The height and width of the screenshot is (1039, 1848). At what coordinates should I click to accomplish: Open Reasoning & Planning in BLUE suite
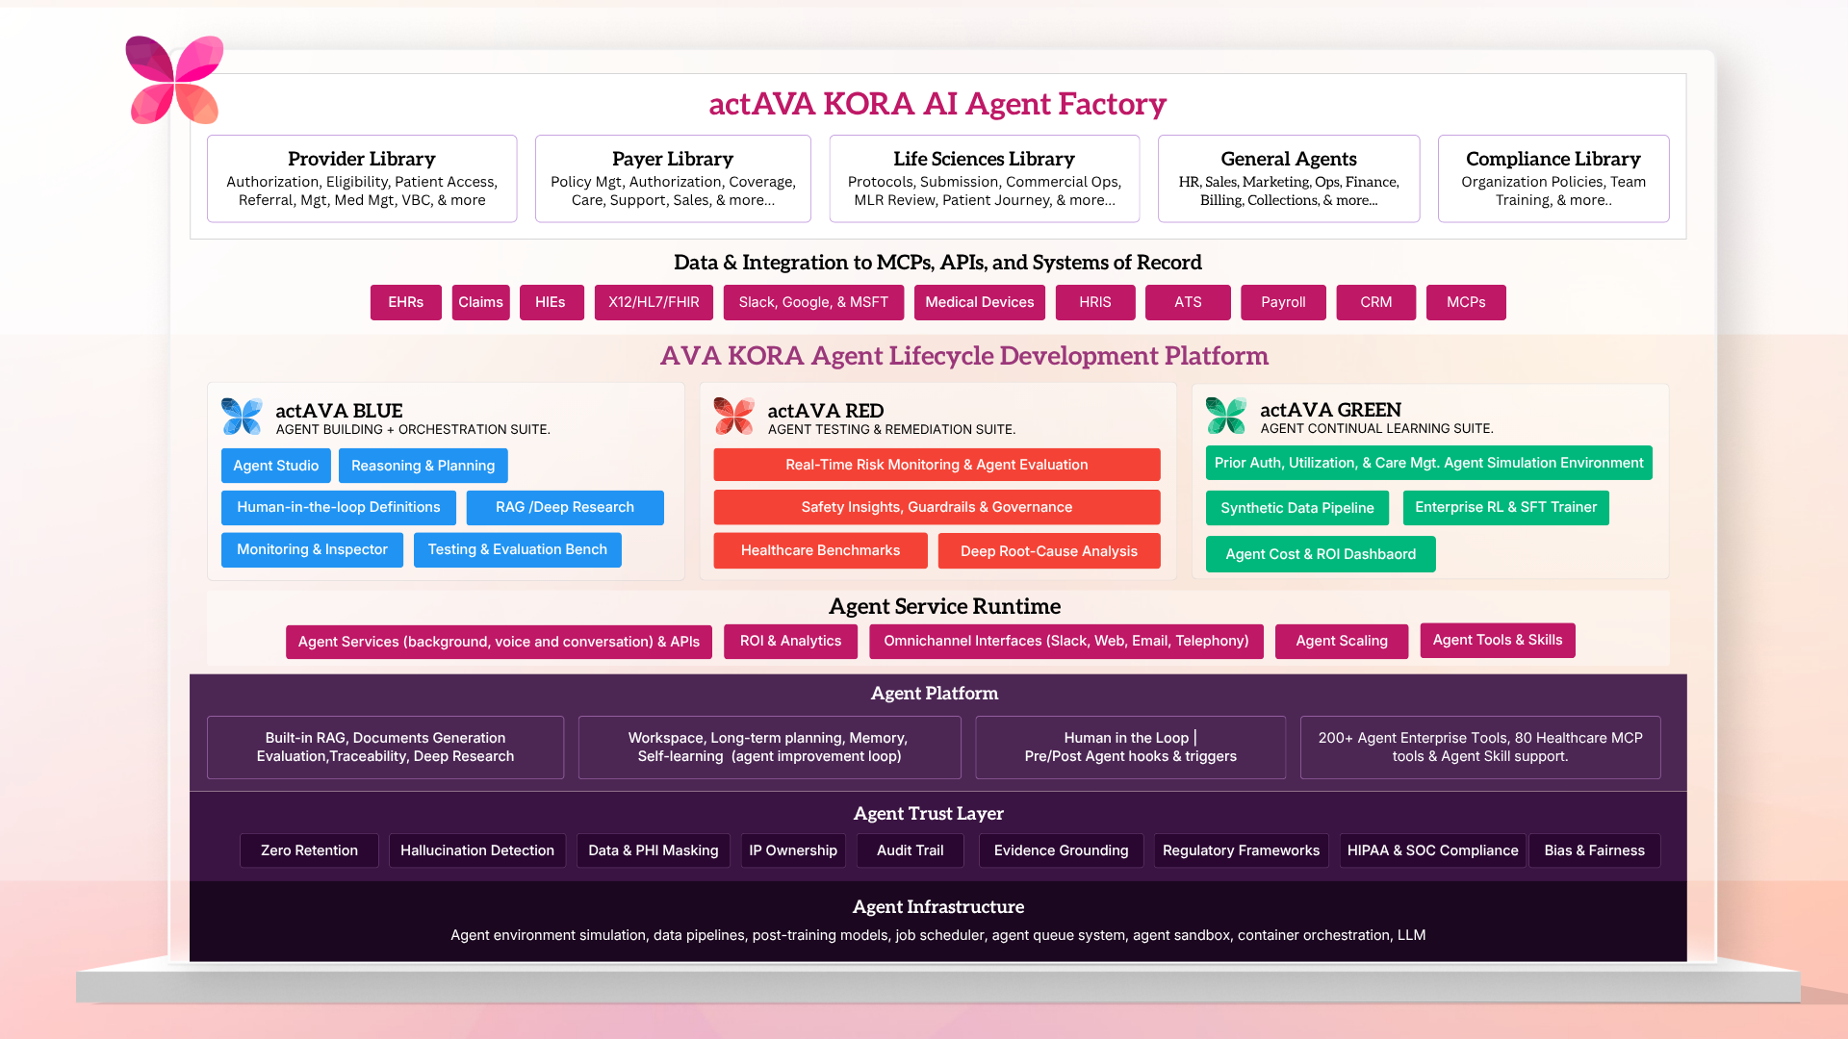tap(423, 466)
